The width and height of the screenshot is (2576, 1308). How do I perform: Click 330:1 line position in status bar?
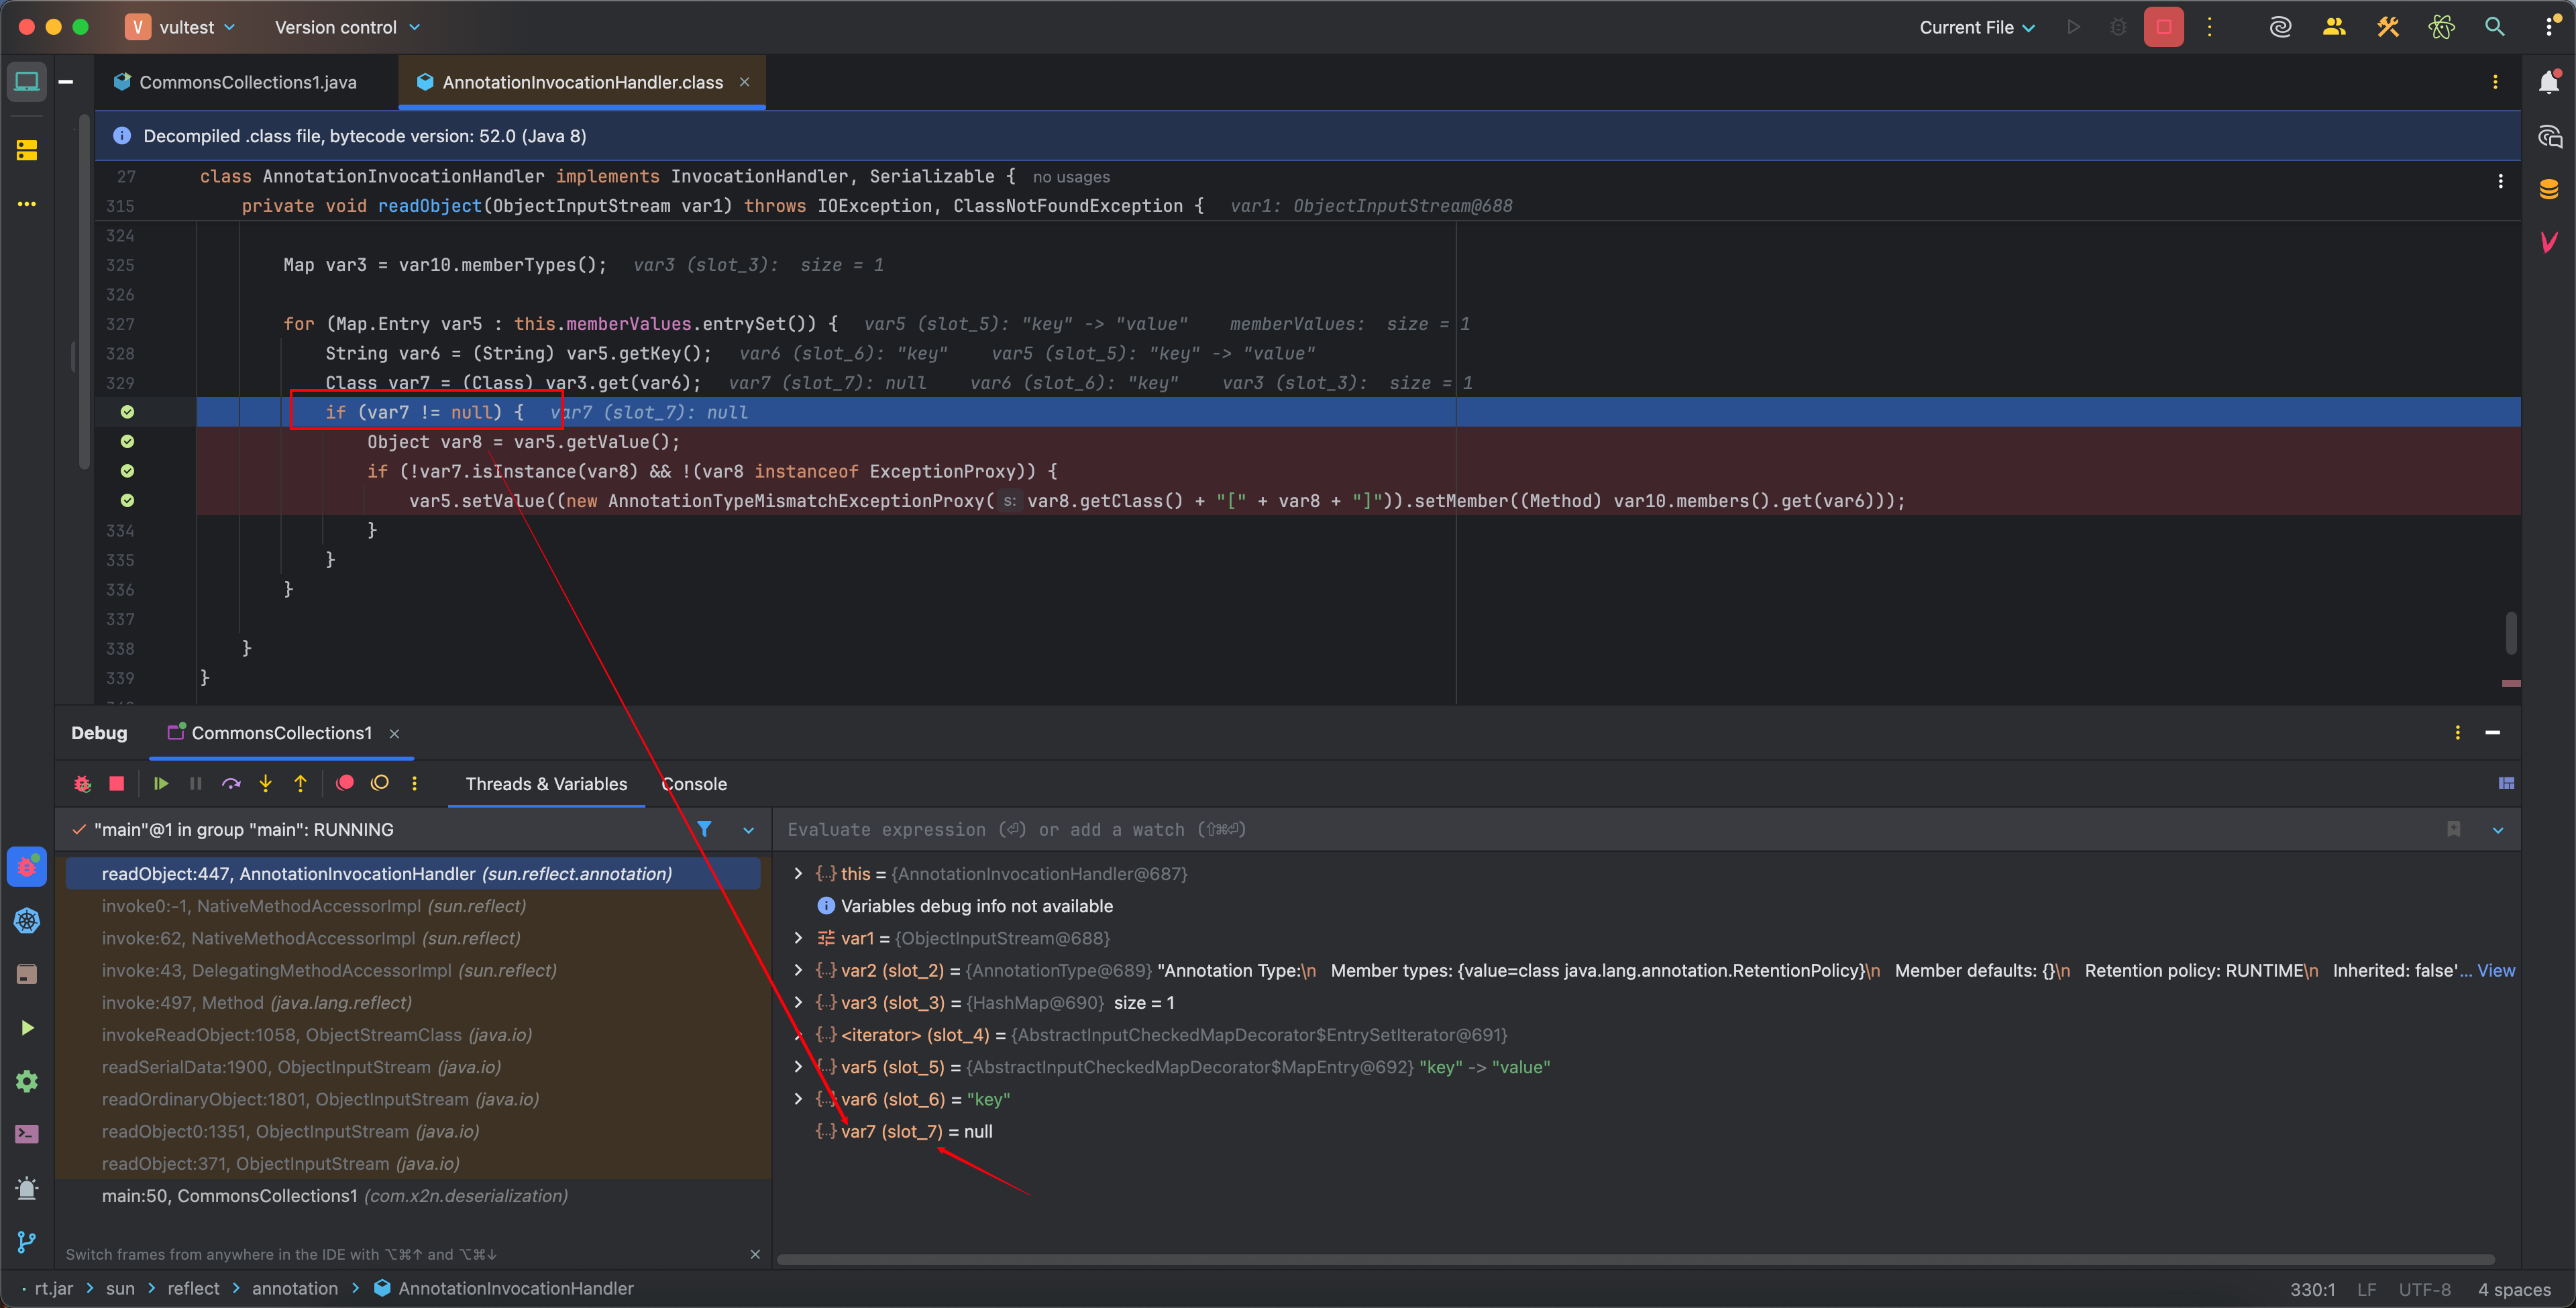(2312, 1289)
